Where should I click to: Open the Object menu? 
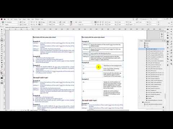24,19
